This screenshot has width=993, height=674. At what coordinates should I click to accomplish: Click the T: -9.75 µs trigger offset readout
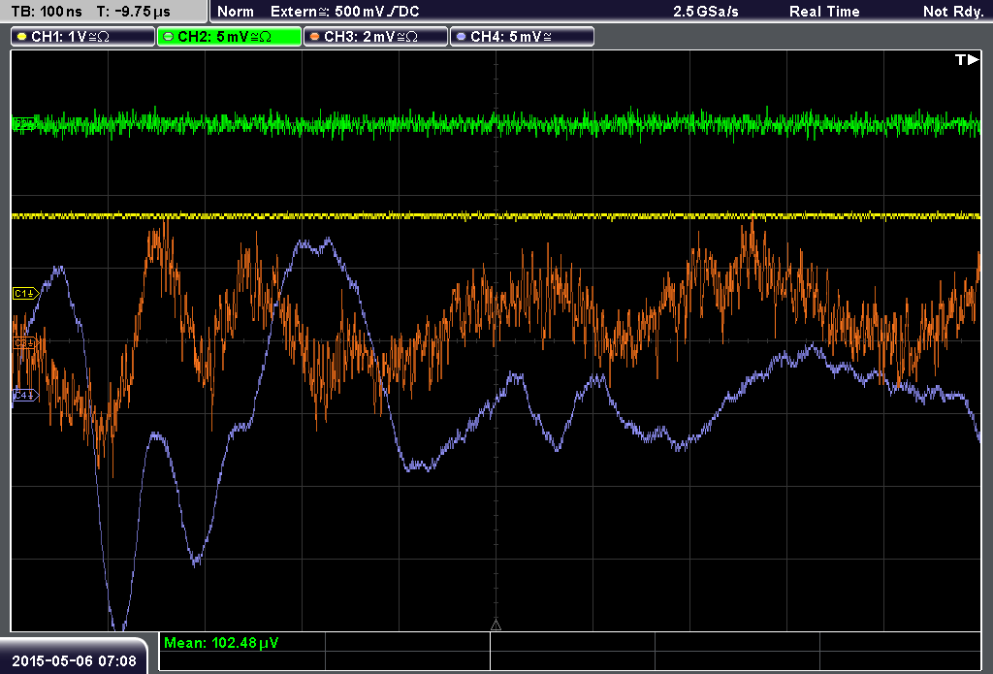pyautogui.click(x=133, y=12)
